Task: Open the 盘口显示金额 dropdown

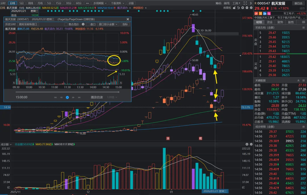Action: 108,24
